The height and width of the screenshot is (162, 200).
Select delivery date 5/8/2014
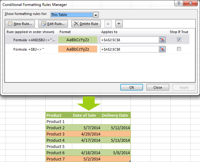tap(116, 153)
